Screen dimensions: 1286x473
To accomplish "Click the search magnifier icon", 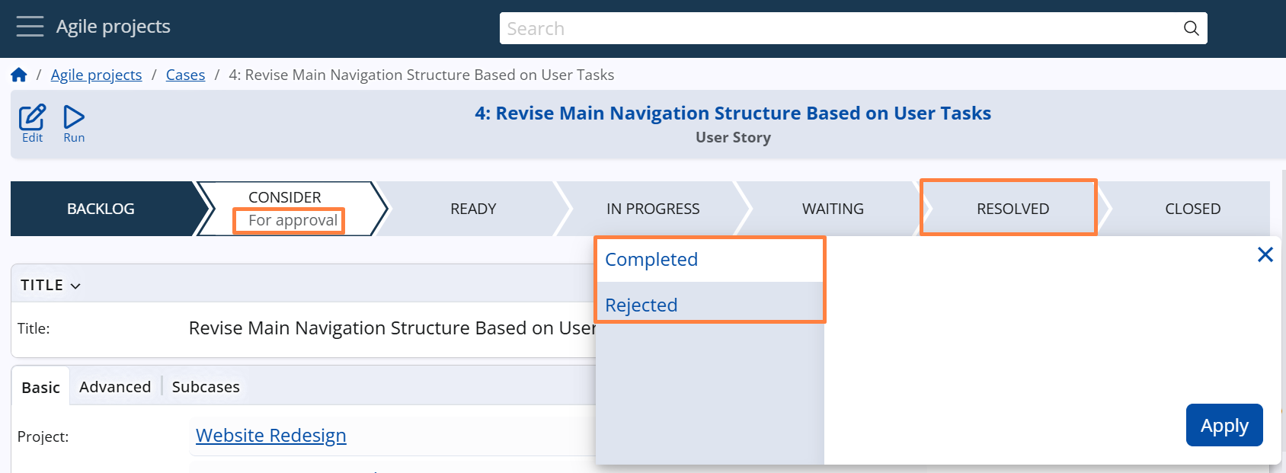I will pyautogui.click(x=1191, y=29).
